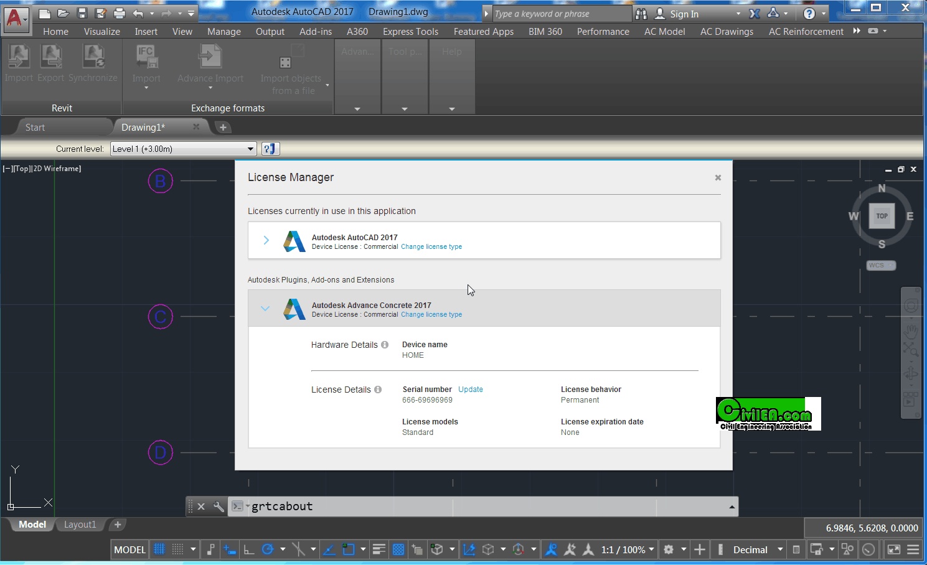The height and width of the screenshot is (565, 927).
Task: Toggle transparency display
Action: [x=398, y=549]
